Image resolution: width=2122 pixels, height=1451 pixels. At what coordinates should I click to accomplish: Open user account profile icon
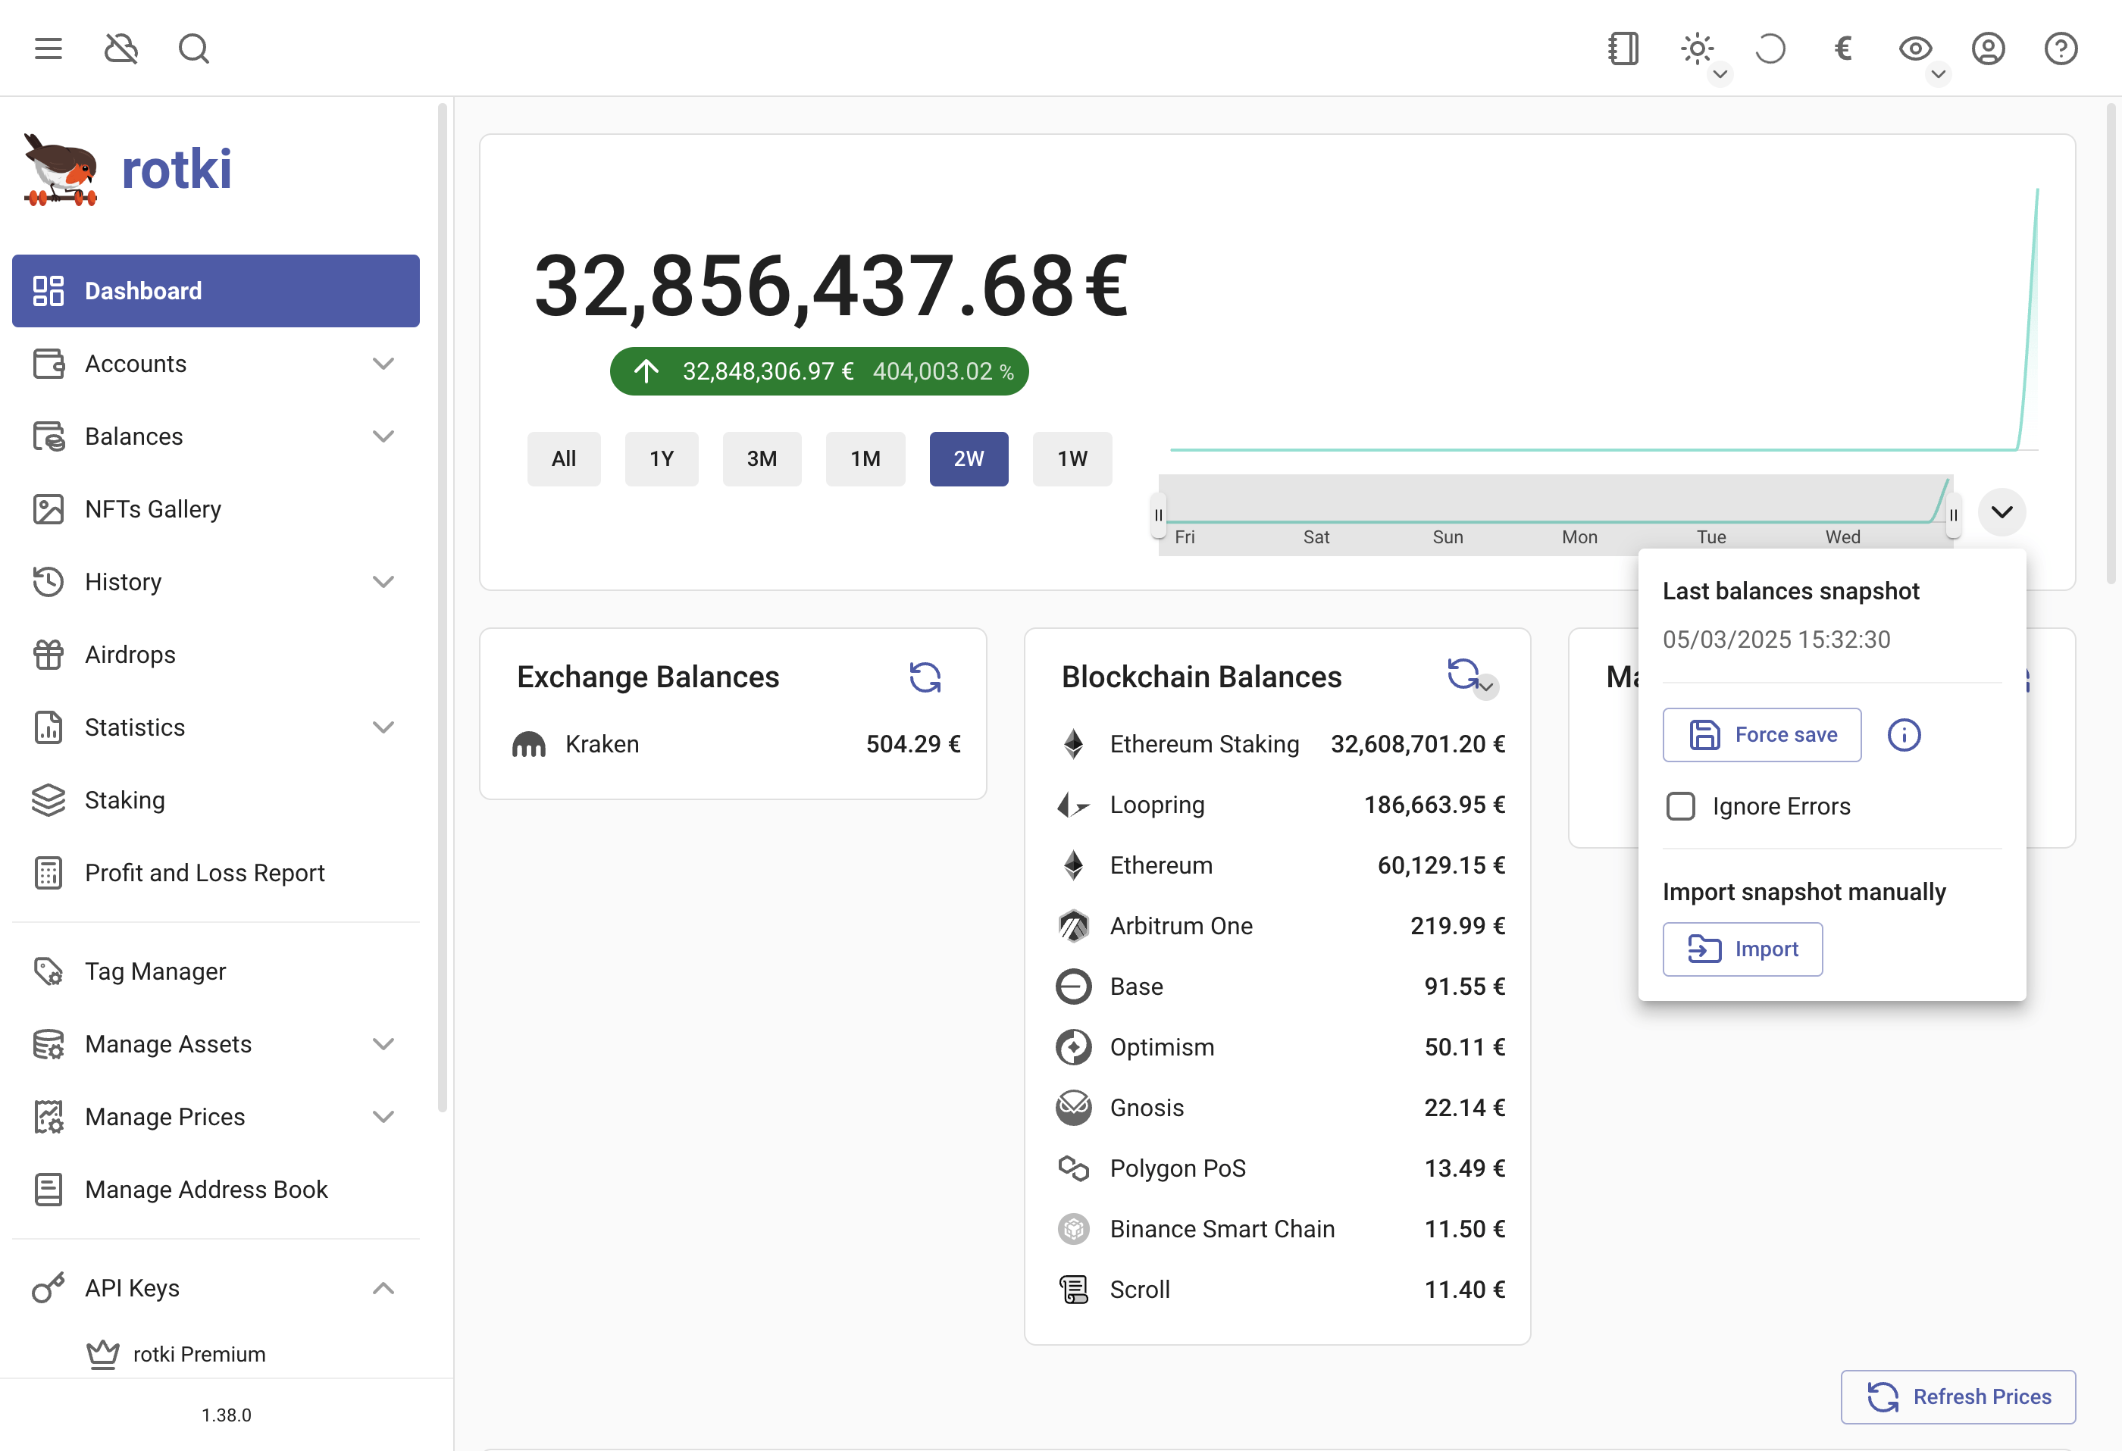coord(1988,48)
